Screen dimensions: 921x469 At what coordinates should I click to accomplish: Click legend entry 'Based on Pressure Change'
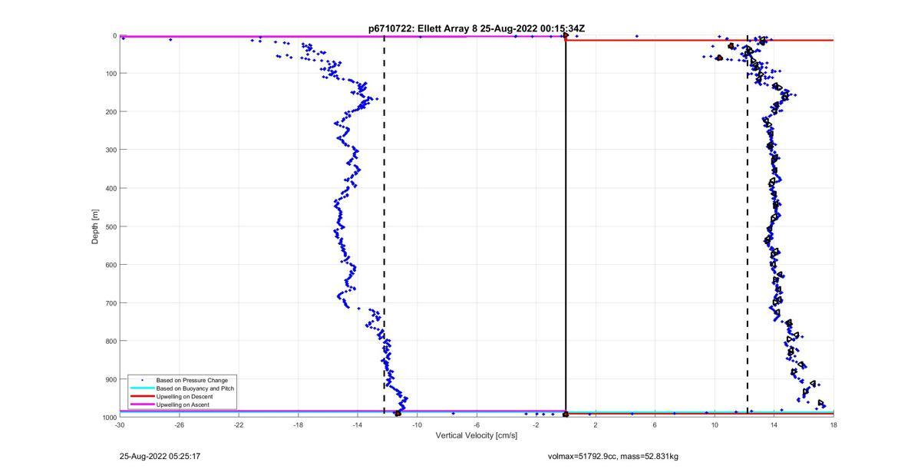pyautogui.click(x=192, y=380)
